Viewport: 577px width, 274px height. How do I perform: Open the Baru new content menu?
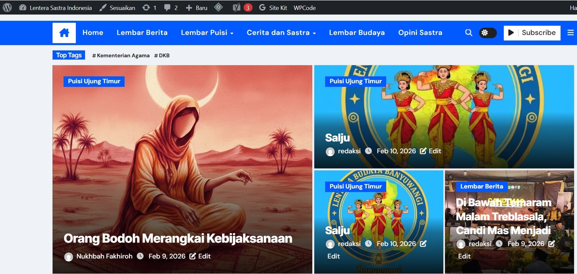point(197,8)
